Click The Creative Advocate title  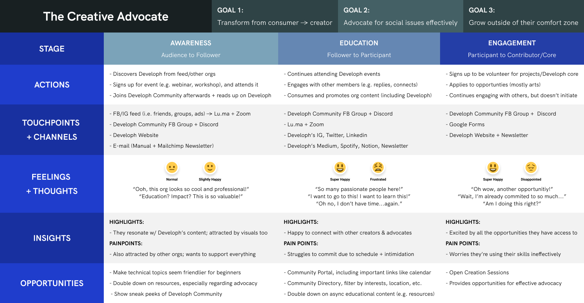coord(106,16)
